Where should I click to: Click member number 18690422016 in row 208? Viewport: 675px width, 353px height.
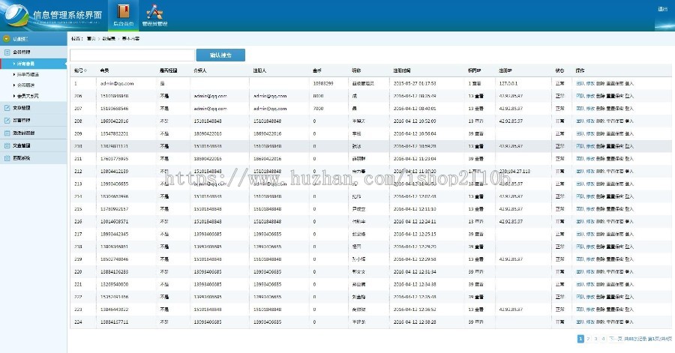click(114, 121)
